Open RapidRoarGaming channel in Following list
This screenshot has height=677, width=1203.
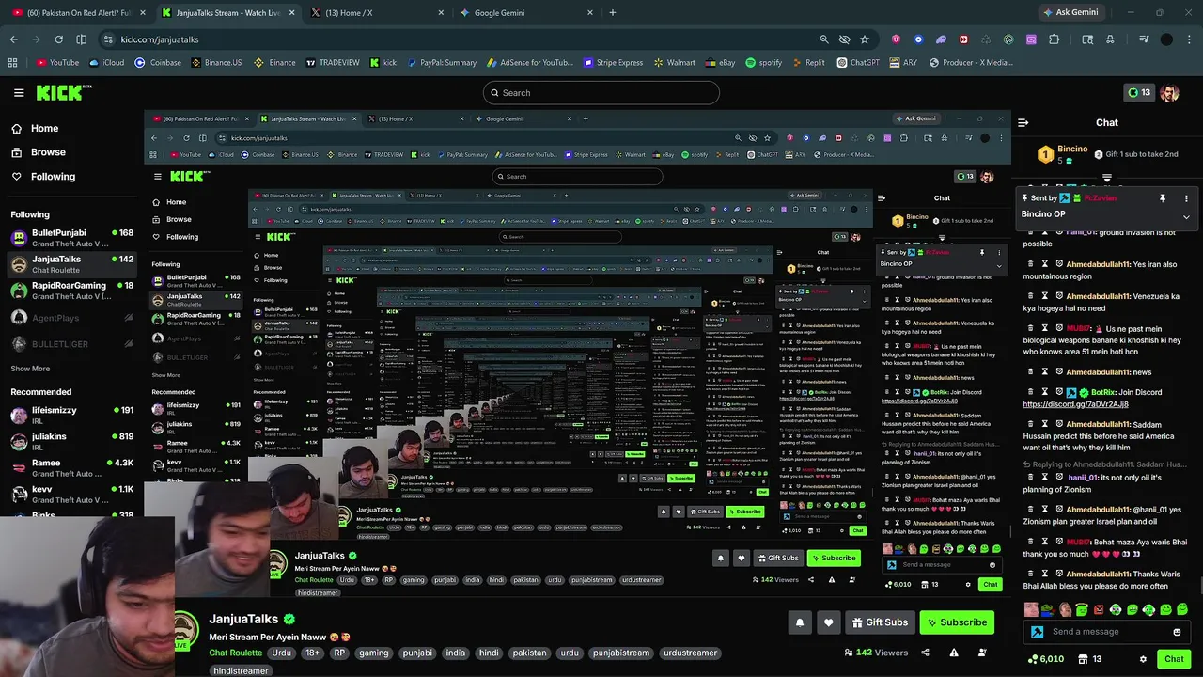coord(71,291)
